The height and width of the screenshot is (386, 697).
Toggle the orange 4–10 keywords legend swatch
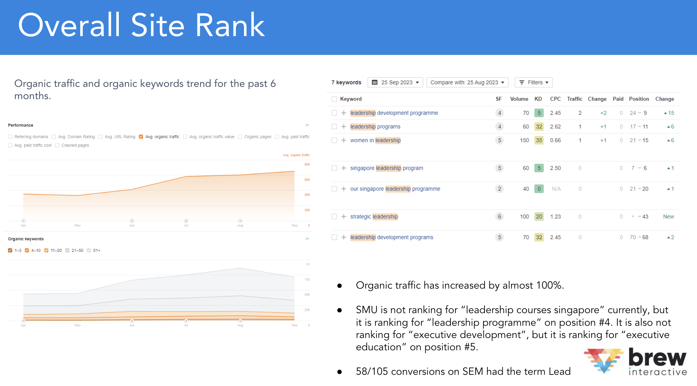point(27,250)
